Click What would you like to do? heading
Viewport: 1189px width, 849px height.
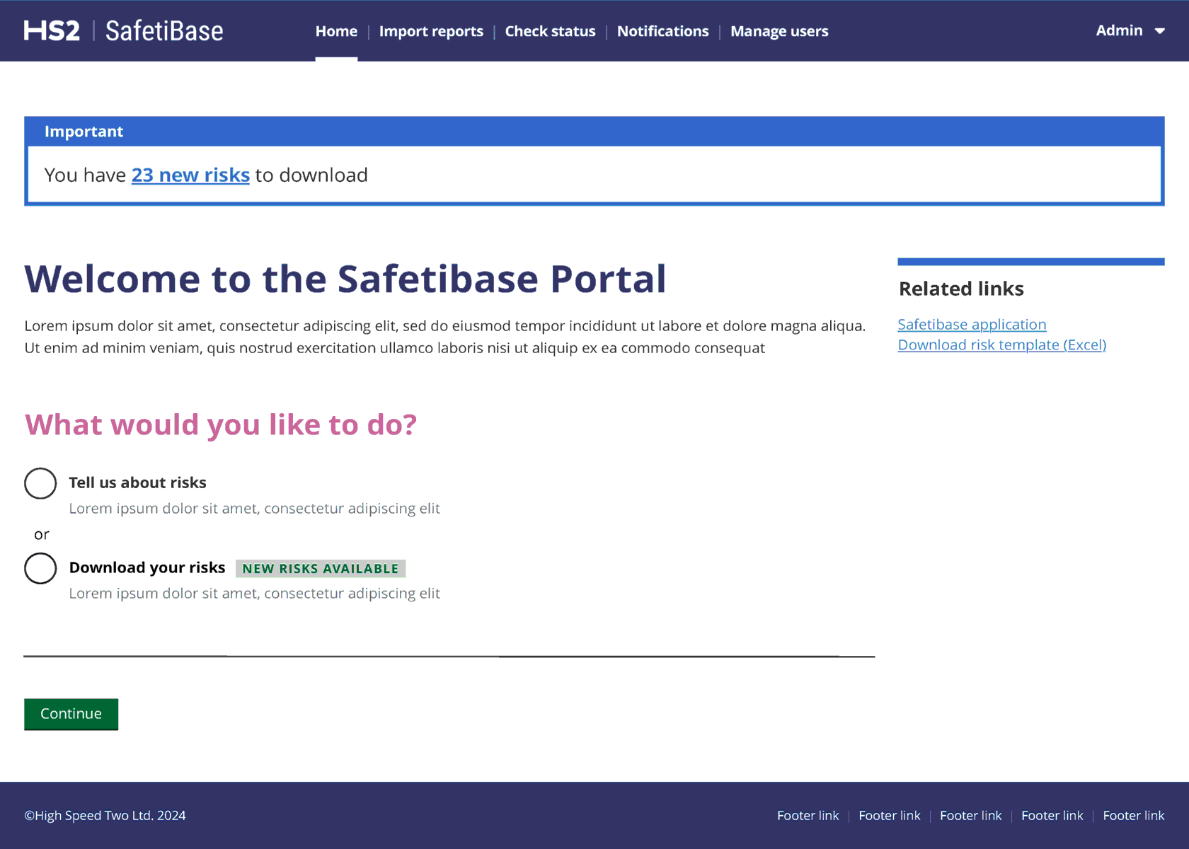pyautogui.click(x=221, y=424)
